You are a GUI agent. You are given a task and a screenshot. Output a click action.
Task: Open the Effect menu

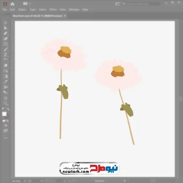[53, 10]
